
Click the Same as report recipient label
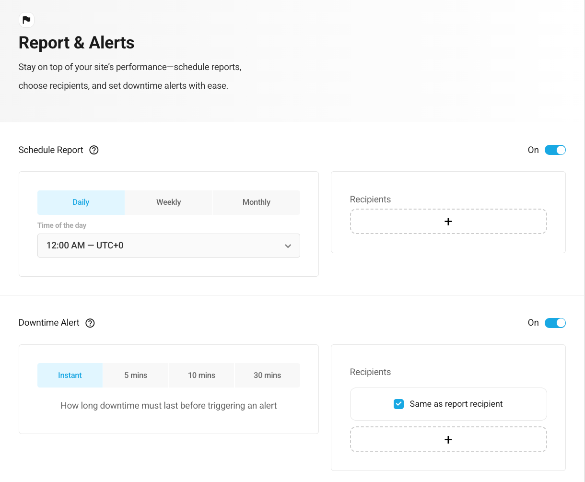456,404
